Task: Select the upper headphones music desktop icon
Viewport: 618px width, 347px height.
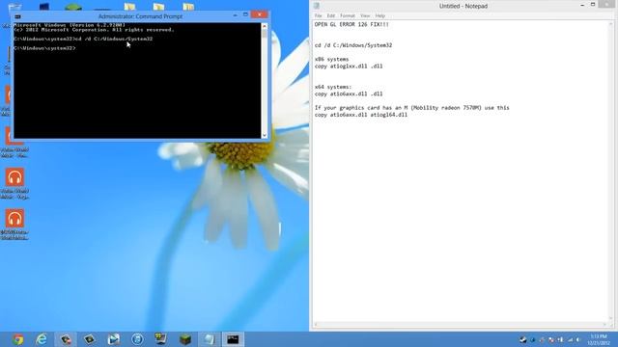Action: (14, 183)
